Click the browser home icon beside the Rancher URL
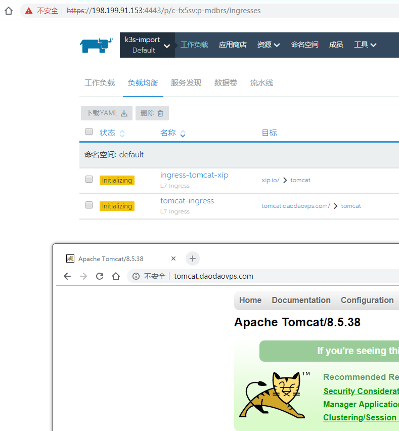This screenshot has height=431, width=399. point(9,11)
